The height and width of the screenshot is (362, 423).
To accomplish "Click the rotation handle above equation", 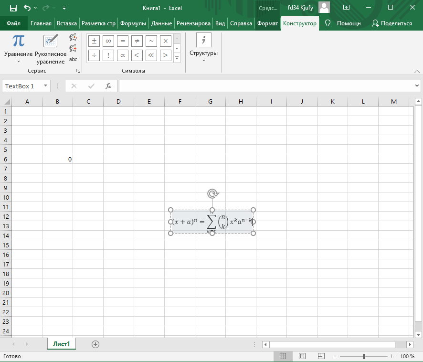I will [x=212, y=193].
